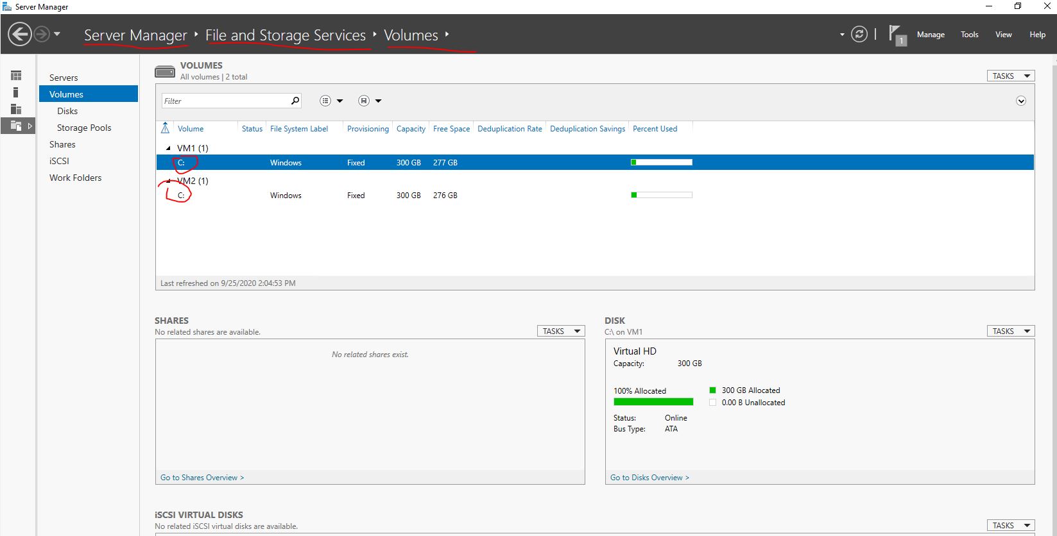Screen dimensions: 1057x536
Task: Click Virtual HD disk title
Action: tap(635, 351)
